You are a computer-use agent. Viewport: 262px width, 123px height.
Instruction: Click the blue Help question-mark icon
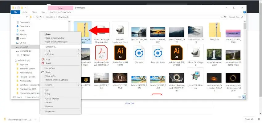click(x=244, y=12)
